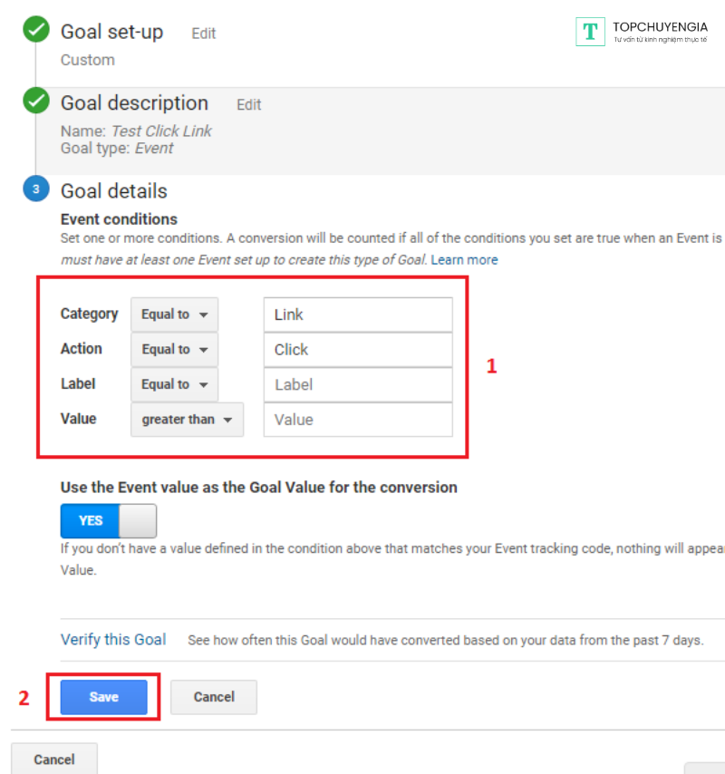Click Edit next to Goal set-up
The height and width of the screenshot is (774, 725).
pos(204,34)
